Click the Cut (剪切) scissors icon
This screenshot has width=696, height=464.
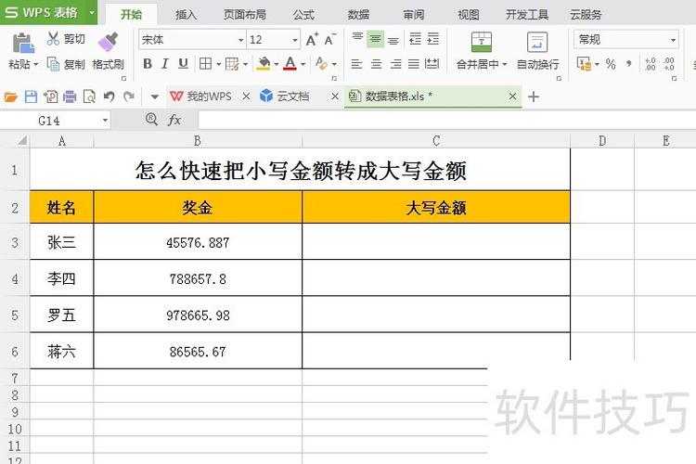pyautogui.click(x=53, y=39)
